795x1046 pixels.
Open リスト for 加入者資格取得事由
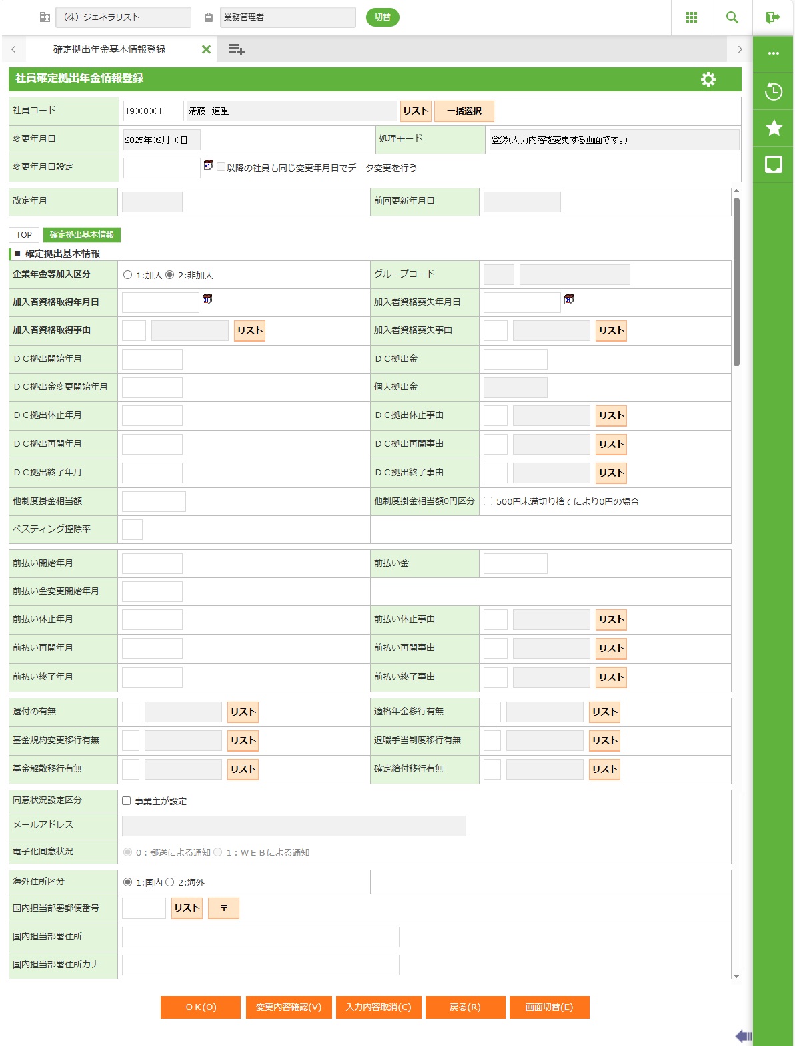coord(250,331)
